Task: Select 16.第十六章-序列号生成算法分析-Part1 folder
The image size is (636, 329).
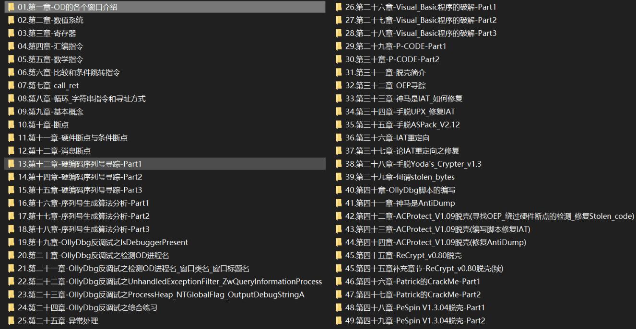Action: 83,203
